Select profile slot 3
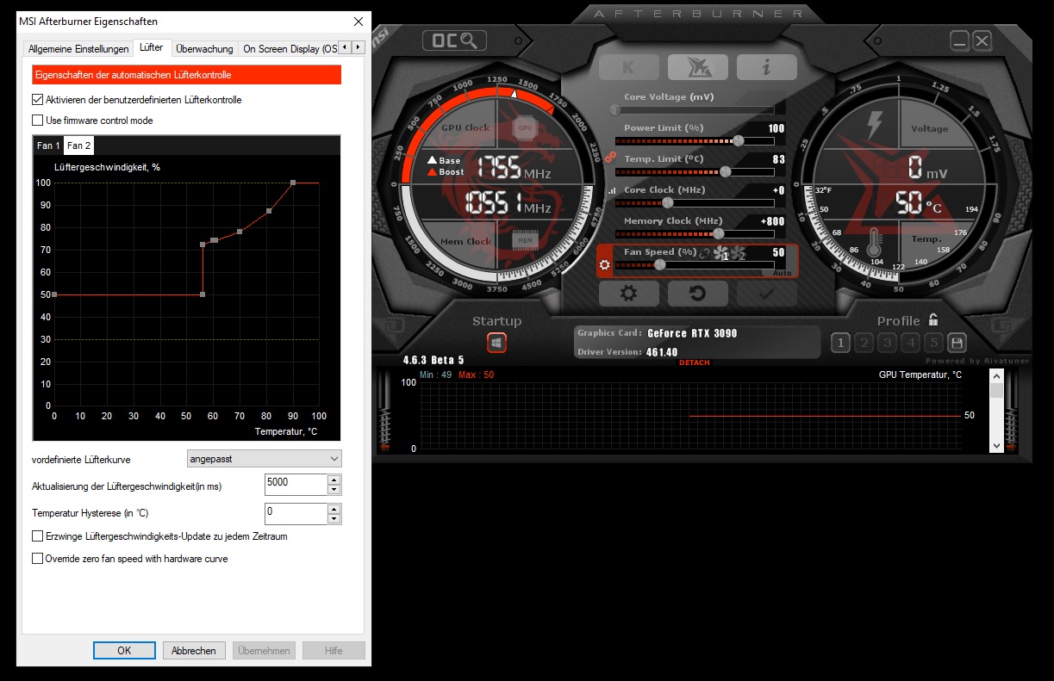Image resolution: width=1054 pixels, height=681 pixels. 887,343
